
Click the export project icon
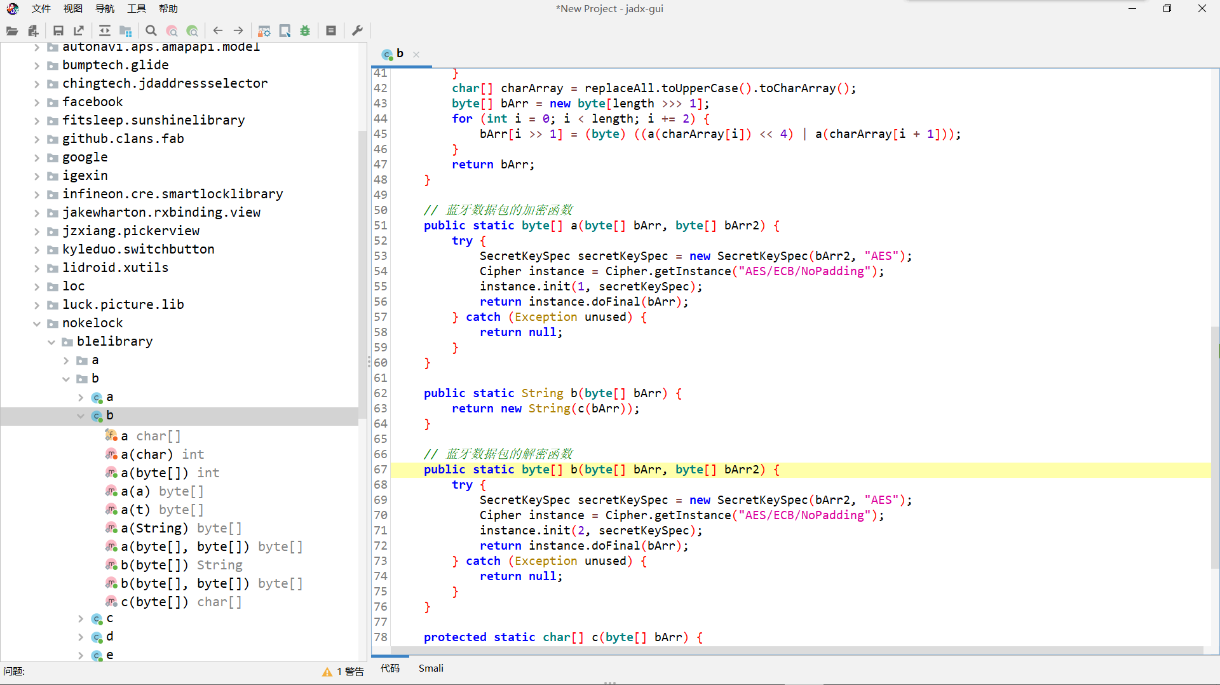(79, 31)
